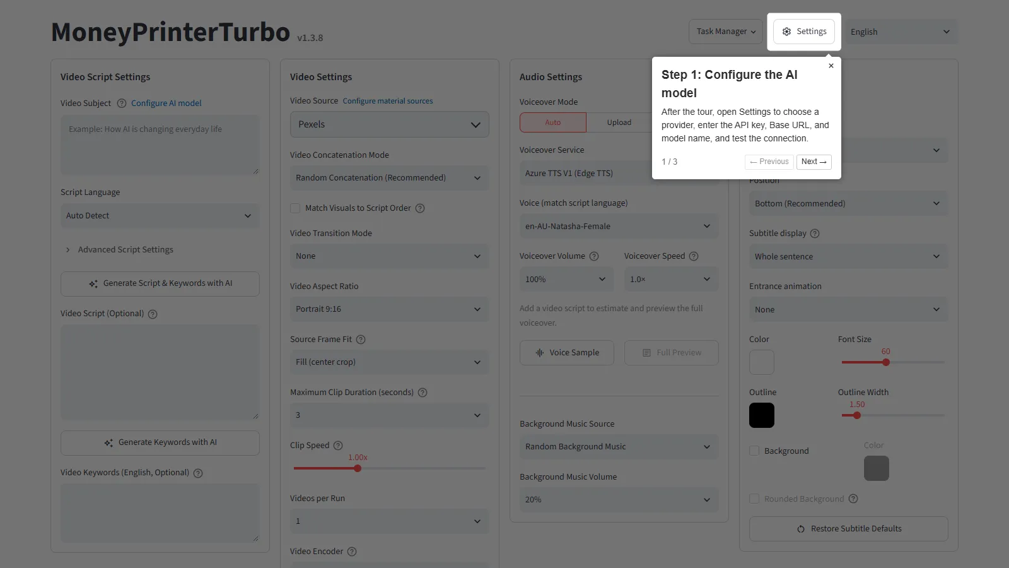Click the Configure AI model link
Image resolution: width=1009 pixels, height=568 pixels.
click(x=166, y=104)
